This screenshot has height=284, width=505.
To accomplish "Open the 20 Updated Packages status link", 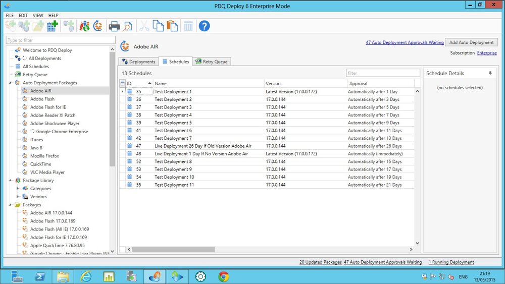I will [321, 262].
